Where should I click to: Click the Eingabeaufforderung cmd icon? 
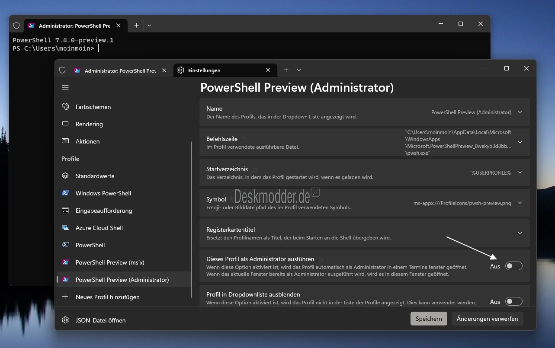pos(65,210)
